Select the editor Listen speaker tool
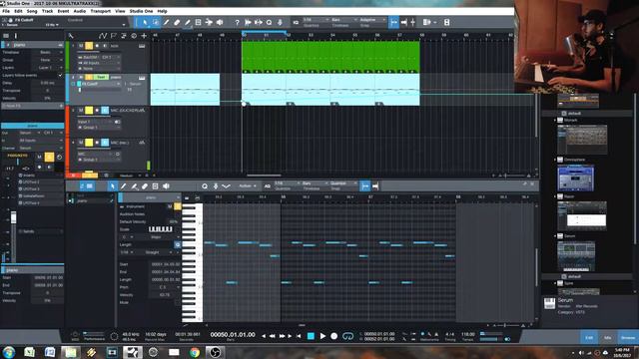 (x=166, y=186)
